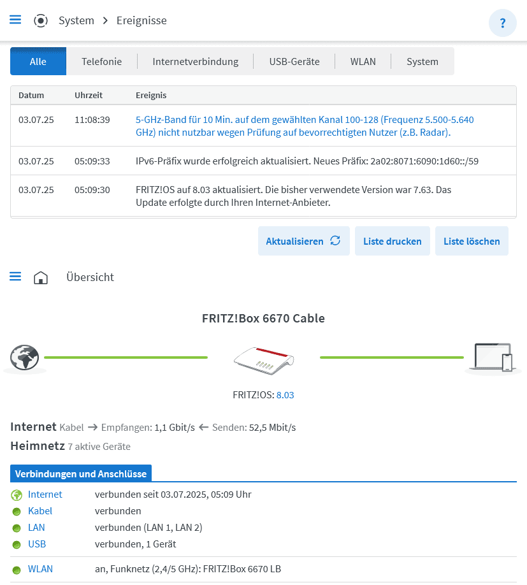Click green status dot next to LAN

(x=17, y=528)
